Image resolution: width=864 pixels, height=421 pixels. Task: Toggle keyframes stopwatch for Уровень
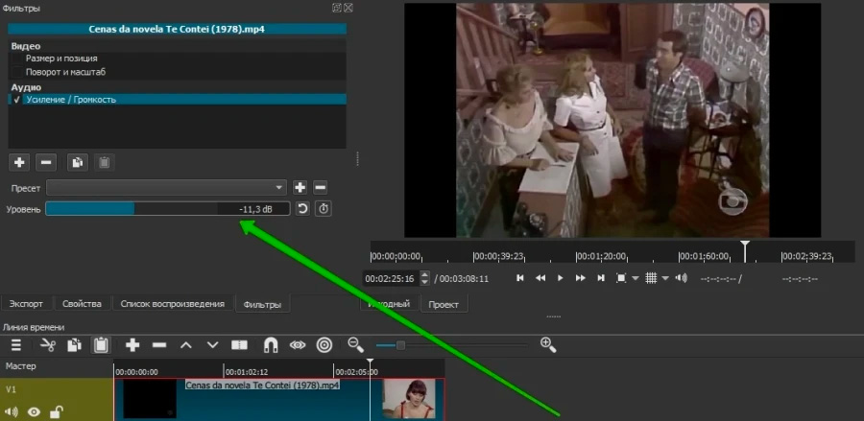(324, 208)
